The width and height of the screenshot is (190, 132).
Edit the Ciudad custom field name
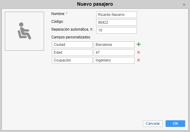click(x=72, y=45)
